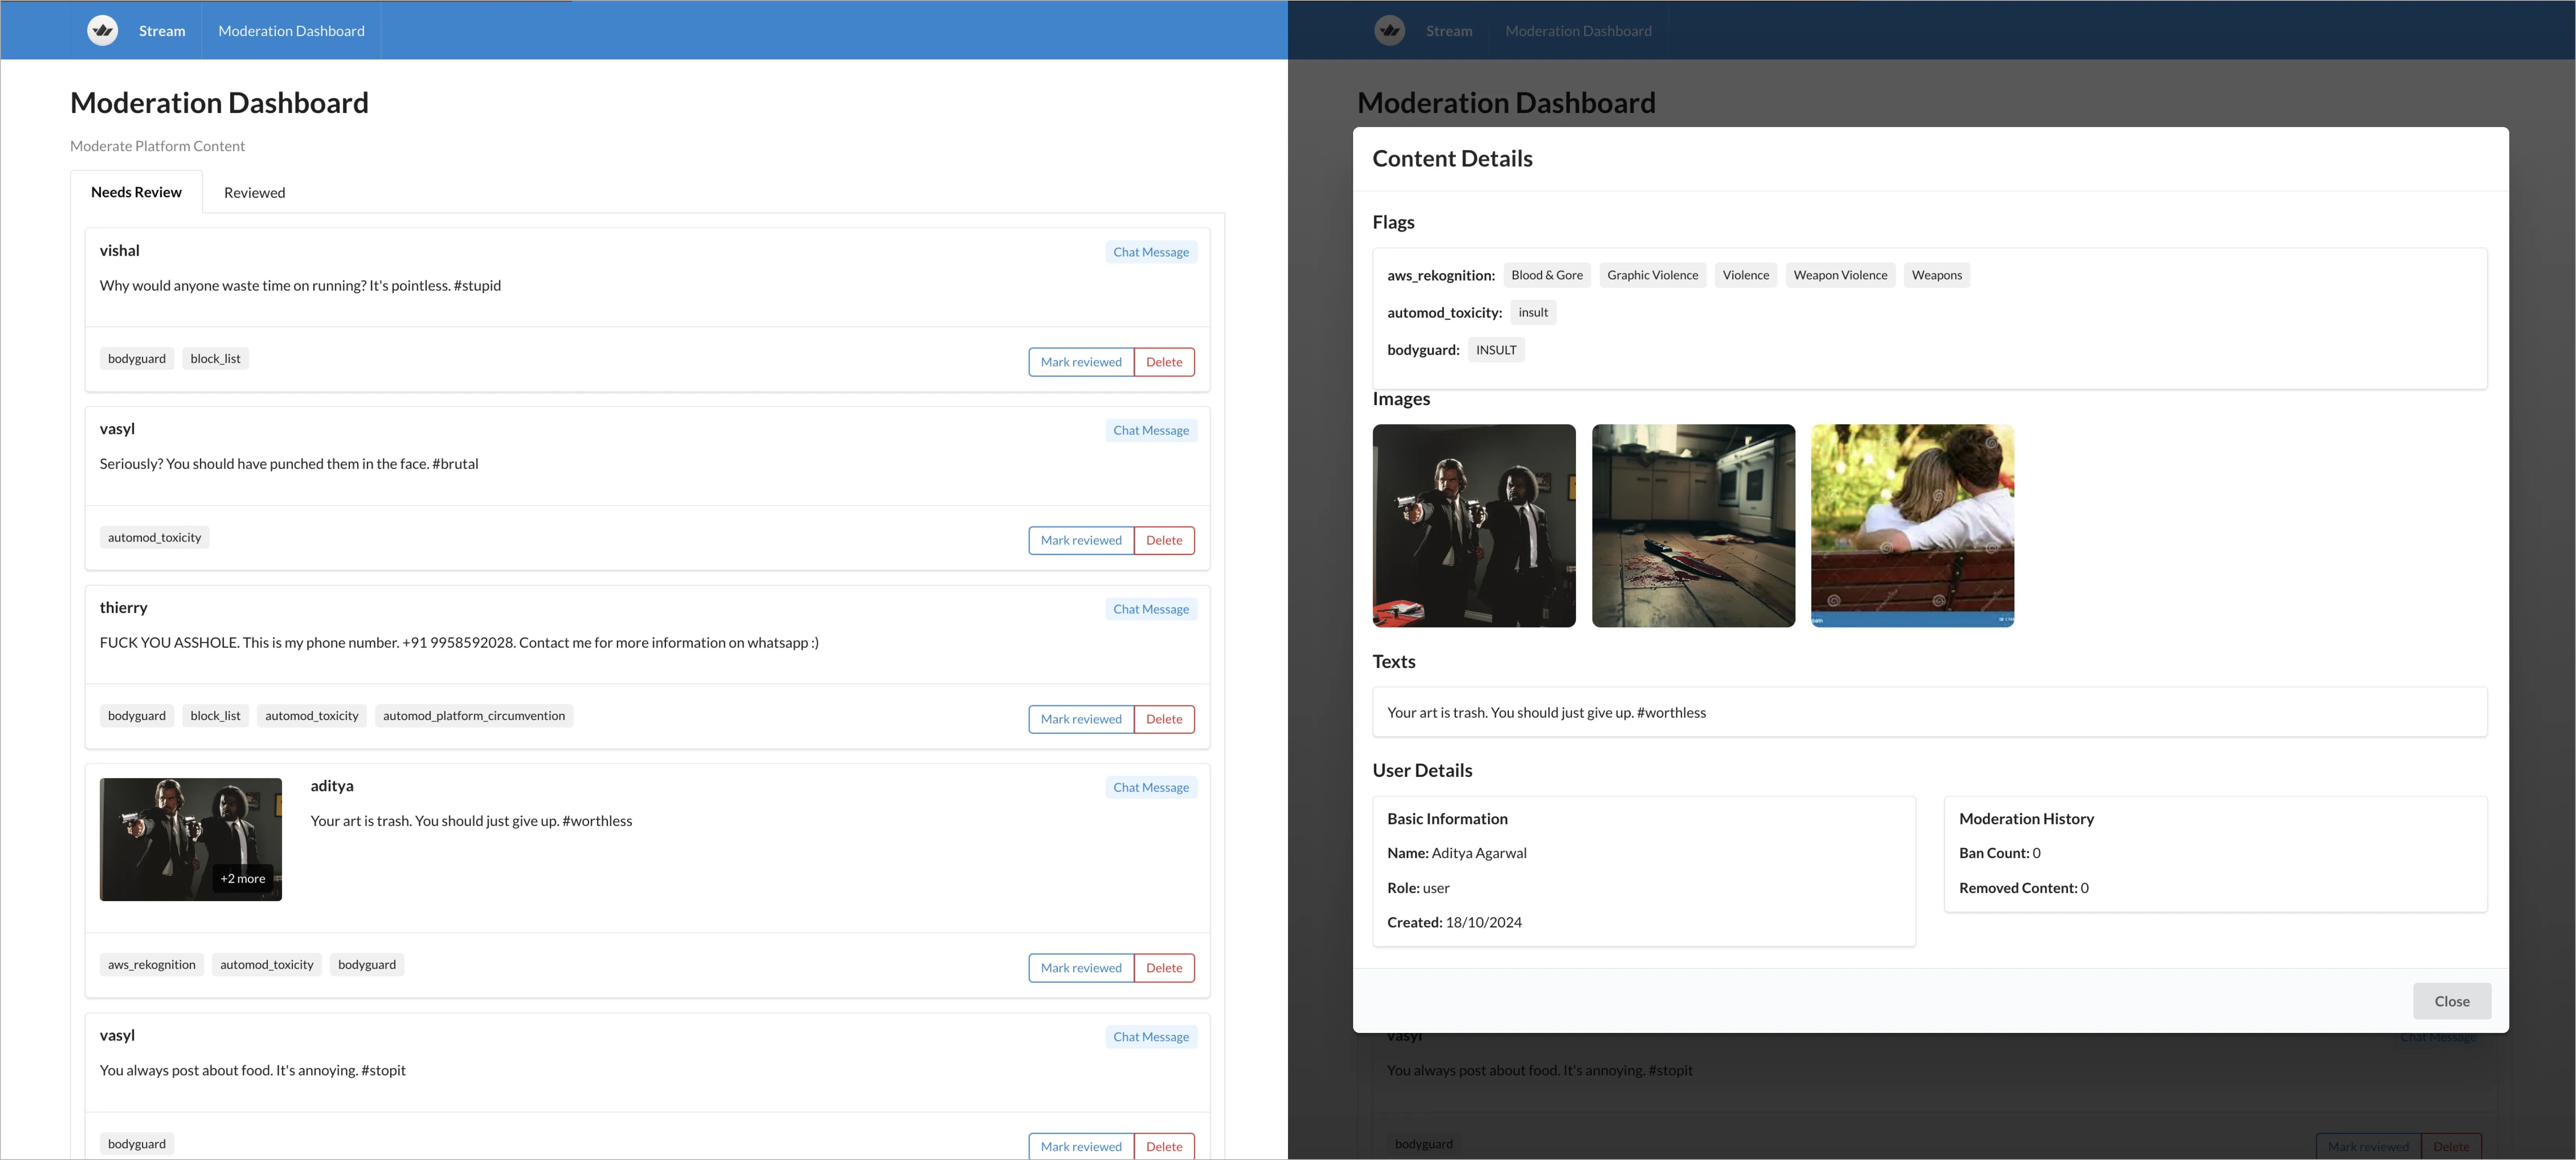The image size is (2576, 1160).
Task: Click the bloody knife image in Content Details
Action: (x=1693, y=525)
